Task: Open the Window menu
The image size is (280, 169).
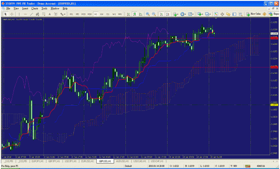Action: 55,8
